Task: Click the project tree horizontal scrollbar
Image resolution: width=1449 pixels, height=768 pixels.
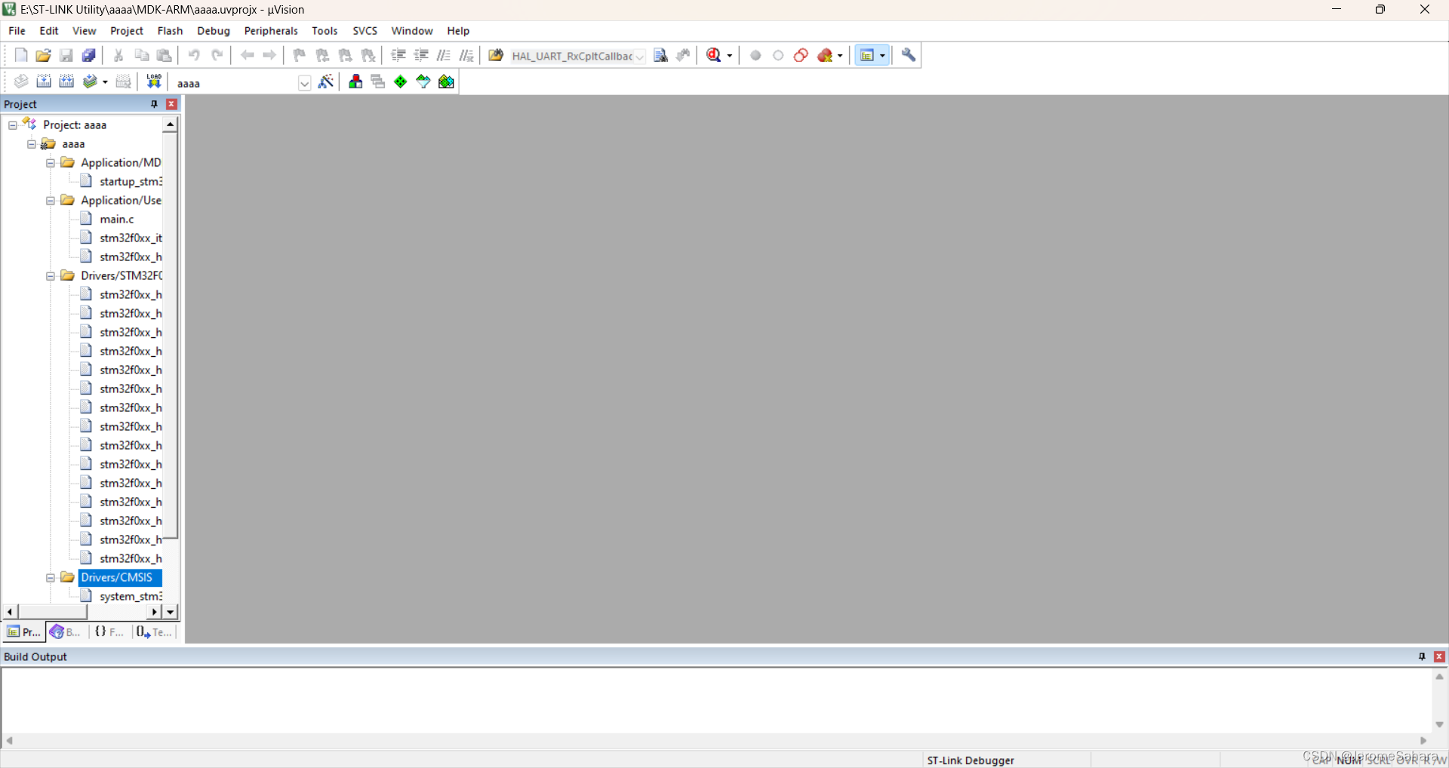Action: click(x=52, y=612)
